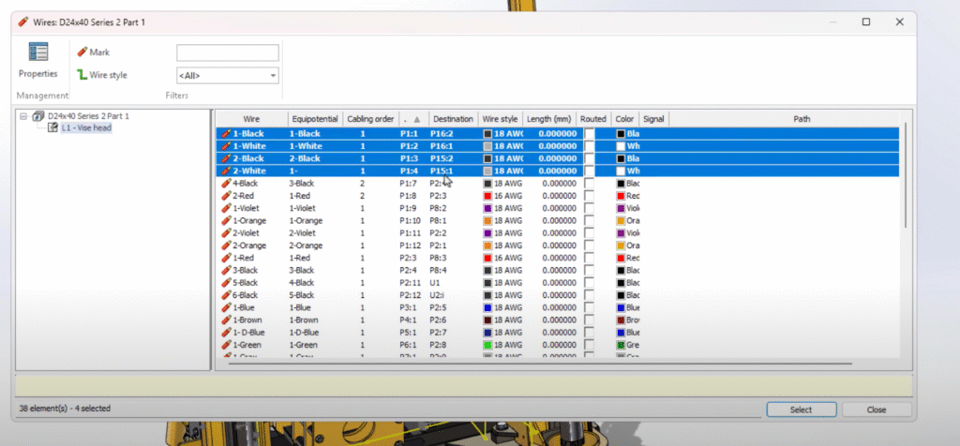Click the red wire style swatch for 2-Red
This screenshot has height=446, width=960.
point(487,196)
